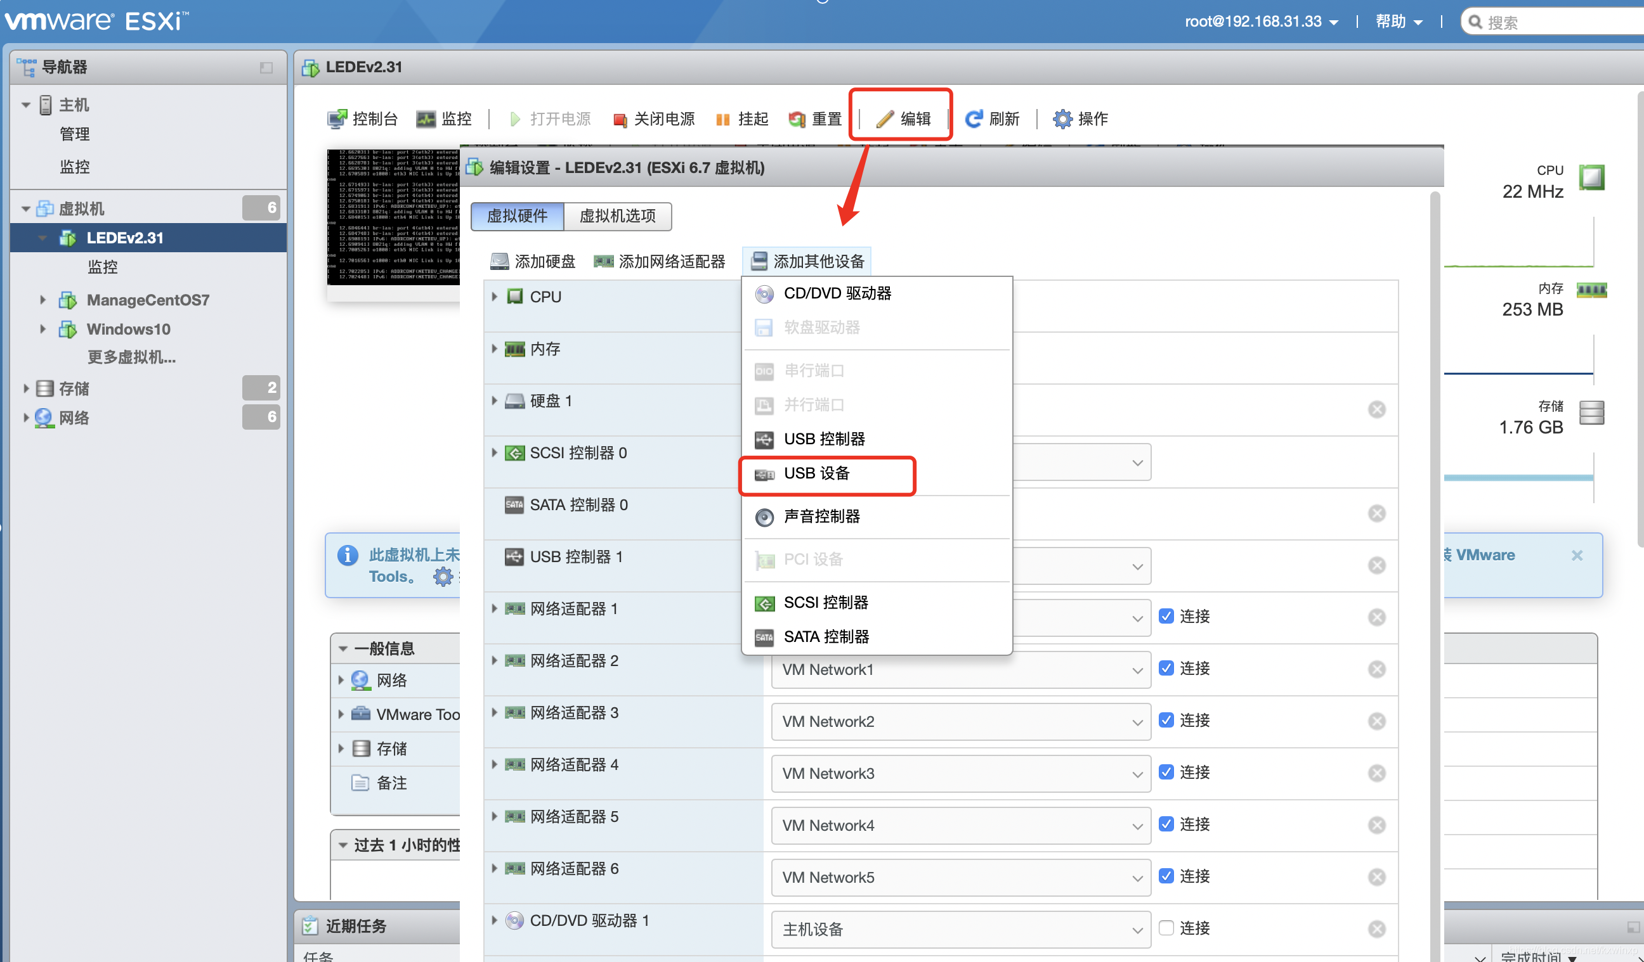Open the VM console via 控制台 icon
This screenshot has height=962, width=1644.
(x=337, y=119)
